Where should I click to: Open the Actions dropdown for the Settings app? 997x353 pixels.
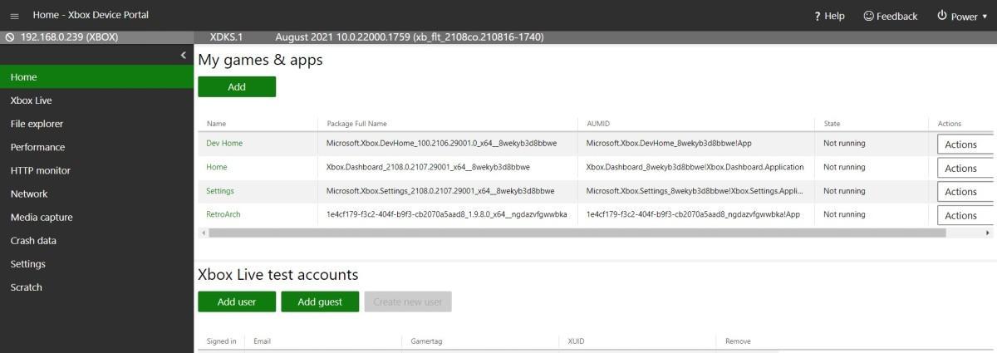pos(965,191)
